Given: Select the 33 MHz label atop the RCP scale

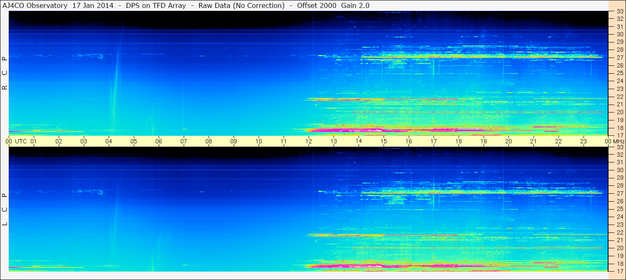Looking at the screenshot, I should click(x=619, y=11).
